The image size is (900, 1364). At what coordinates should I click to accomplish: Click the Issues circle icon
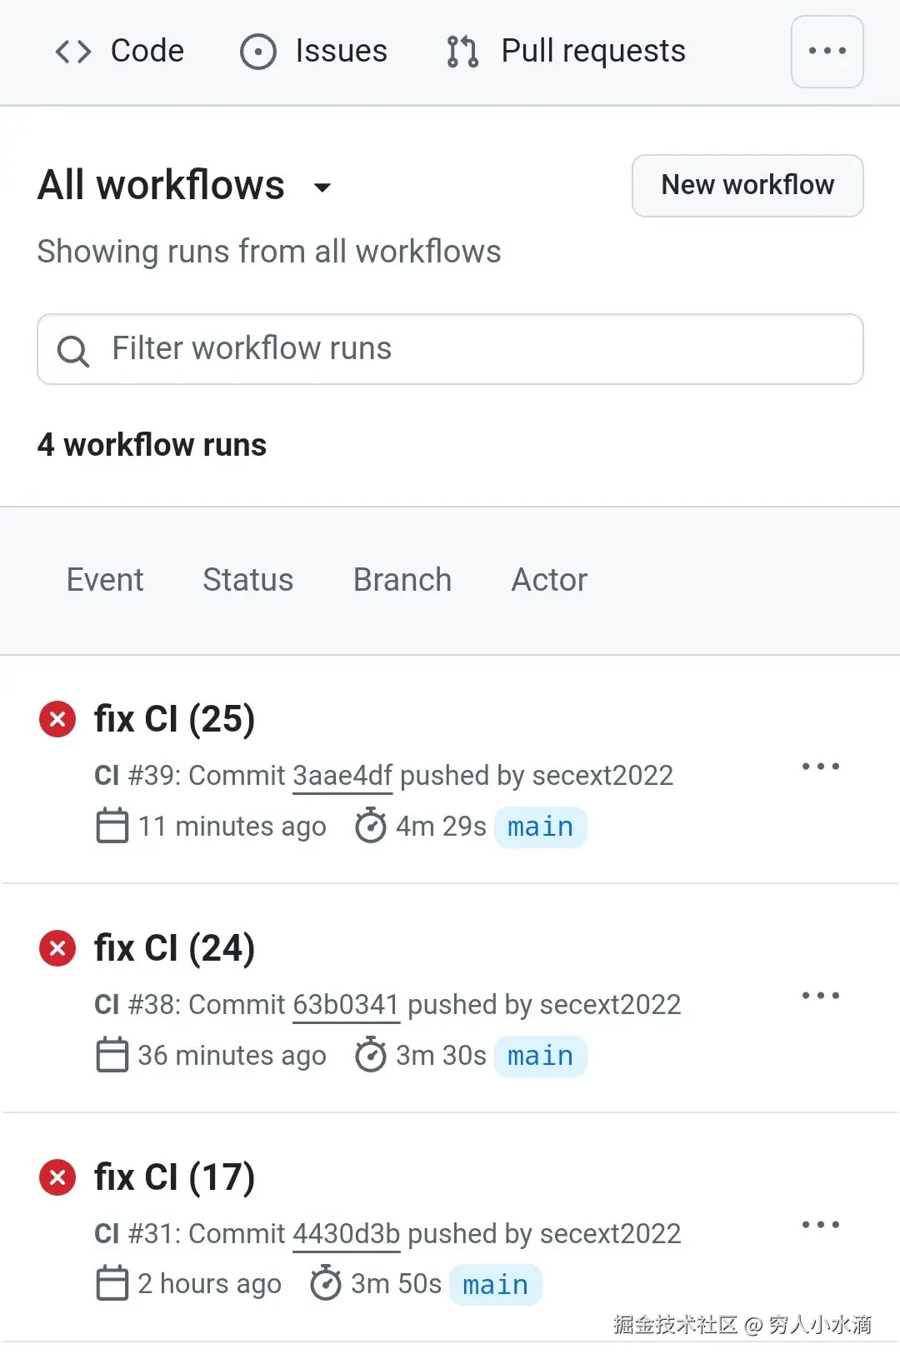pyautogui.click(x=257, y=52)
